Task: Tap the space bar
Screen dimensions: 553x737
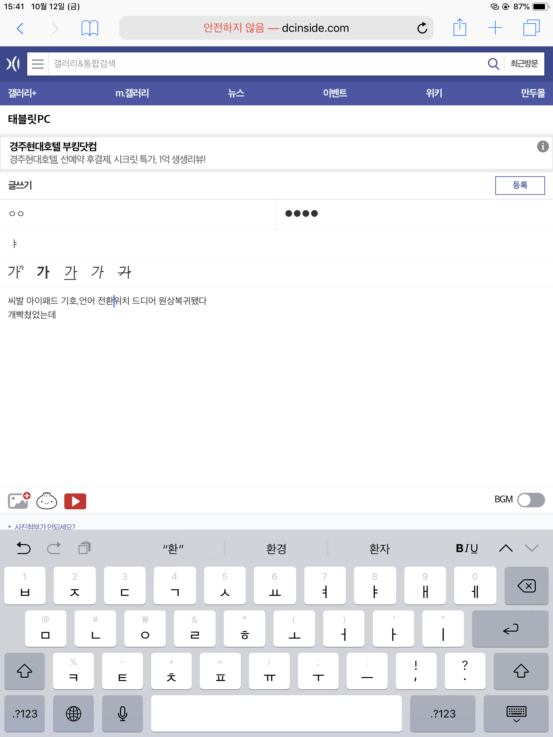Action: pos(276,713)
